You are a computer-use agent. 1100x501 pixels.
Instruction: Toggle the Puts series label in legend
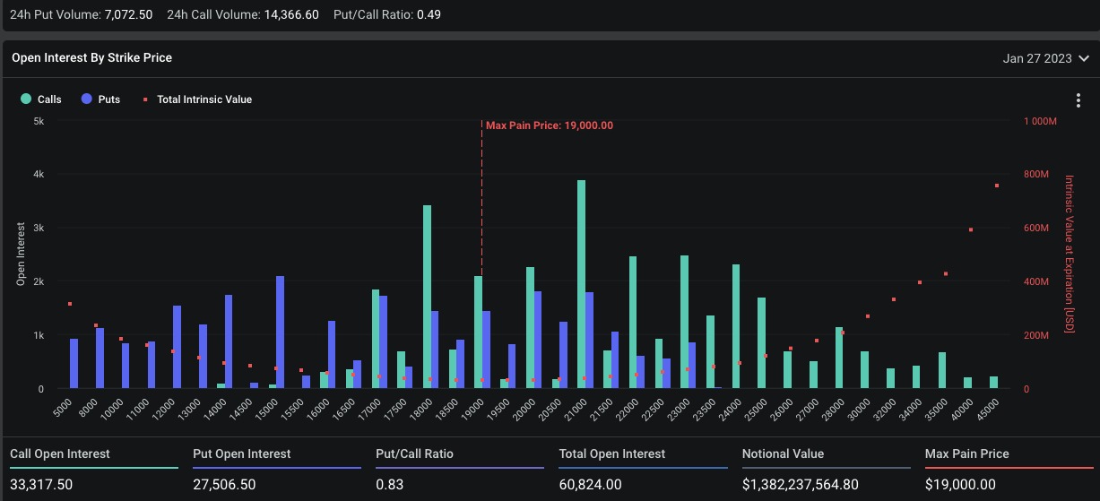109,99
